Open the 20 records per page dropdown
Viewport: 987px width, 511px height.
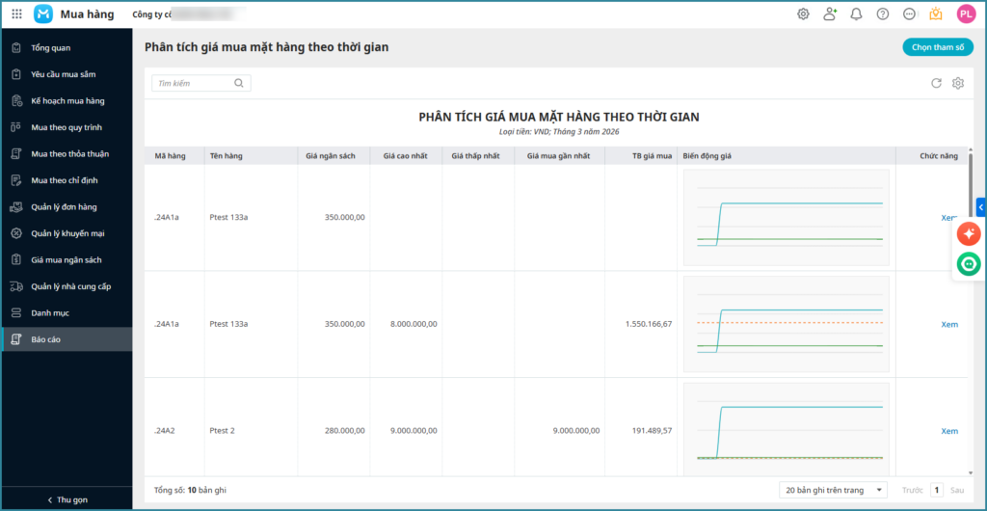pos(833,490)
